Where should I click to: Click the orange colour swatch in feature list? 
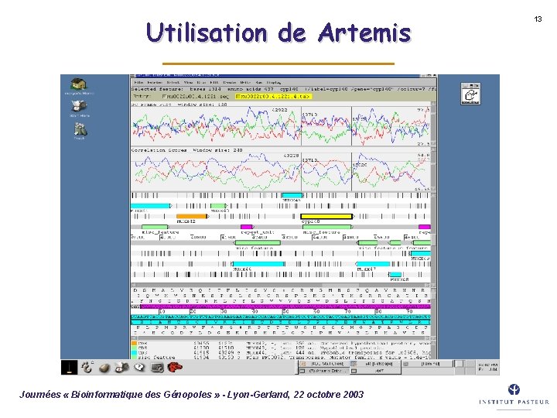[x=134, y=344]
